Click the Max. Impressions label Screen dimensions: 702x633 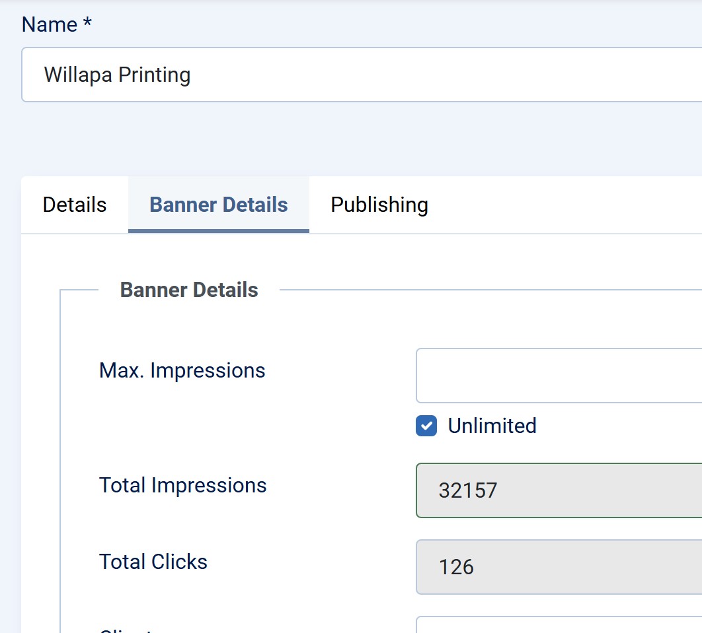pyautogui.click(x=182, y=371)
